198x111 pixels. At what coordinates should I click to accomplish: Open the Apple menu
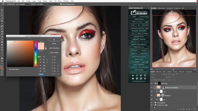[x=3, y=1]
